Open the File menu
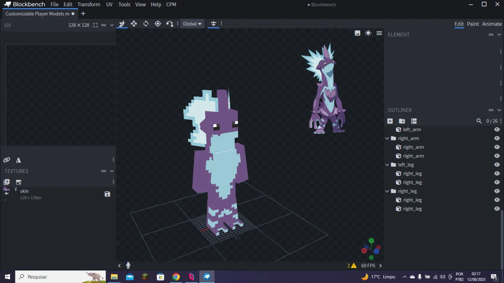 pos(55,5)
